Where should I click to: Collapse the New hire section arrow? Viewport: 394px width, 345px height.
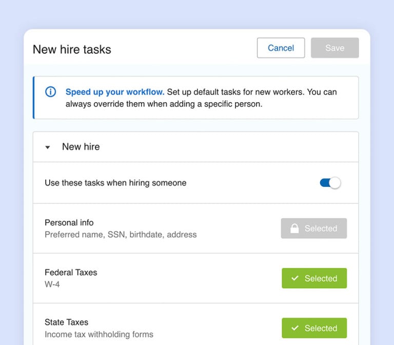point(48,147)
